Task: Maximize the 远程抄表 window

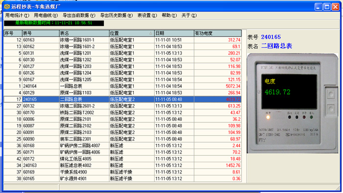Action: point(327,7)
